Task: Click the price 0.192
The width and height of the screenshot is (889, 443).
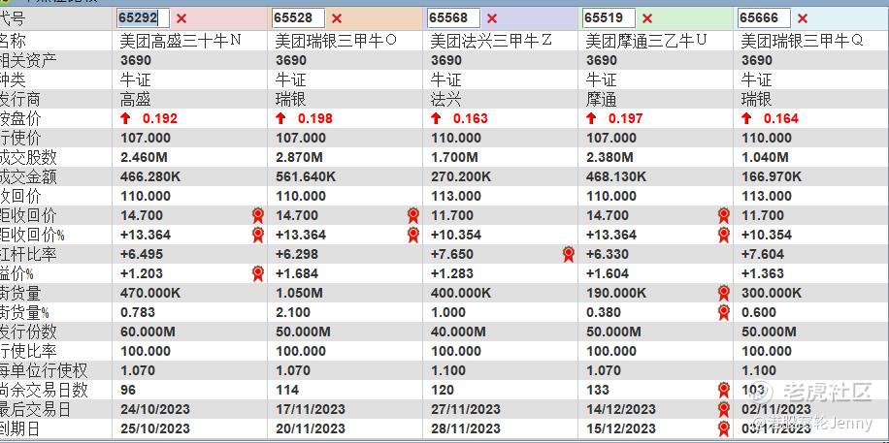Action: click(x=160, y=118)
